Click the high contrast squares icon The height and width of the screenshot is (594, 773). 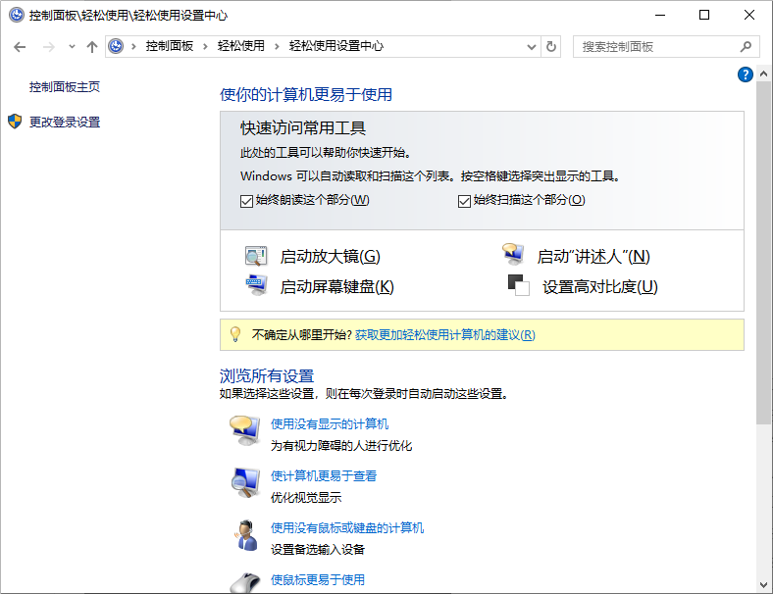point(518,285)
